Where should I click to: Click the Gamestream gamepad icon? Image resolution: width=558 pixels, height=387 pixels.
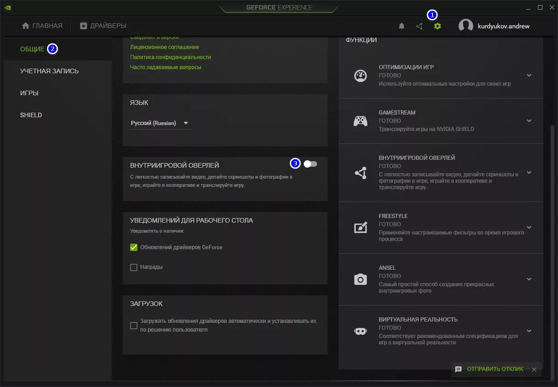click(x=361, y=121)
